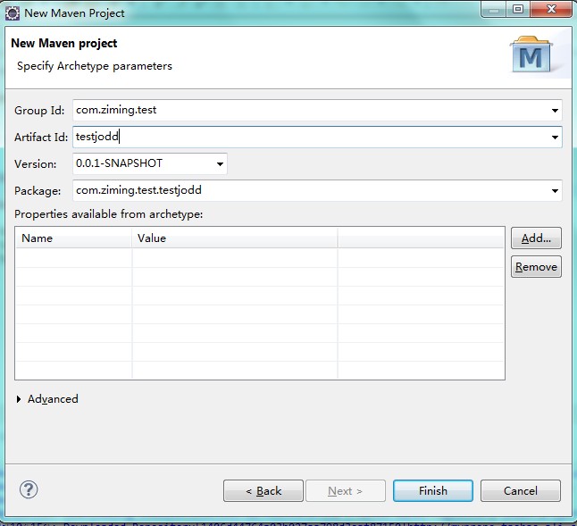Click the disabled Next button

(345, 490)
